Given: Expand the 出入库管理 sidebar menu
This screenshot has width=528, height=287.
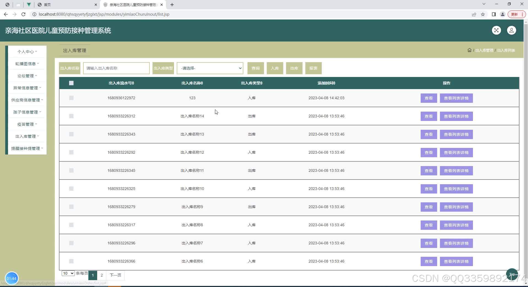Looking at the screenshot, I should tap(27, 136).
